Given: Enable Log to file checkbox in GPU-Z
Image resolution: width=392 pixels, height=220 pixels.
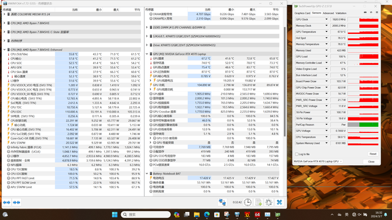Looking at the screenshot, I should coord(297,154).
